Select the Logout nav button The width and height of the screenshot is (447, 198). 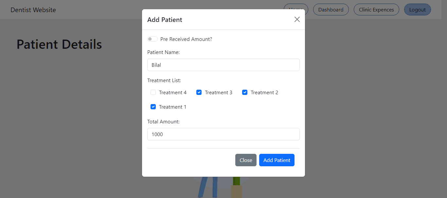point(418,9)
